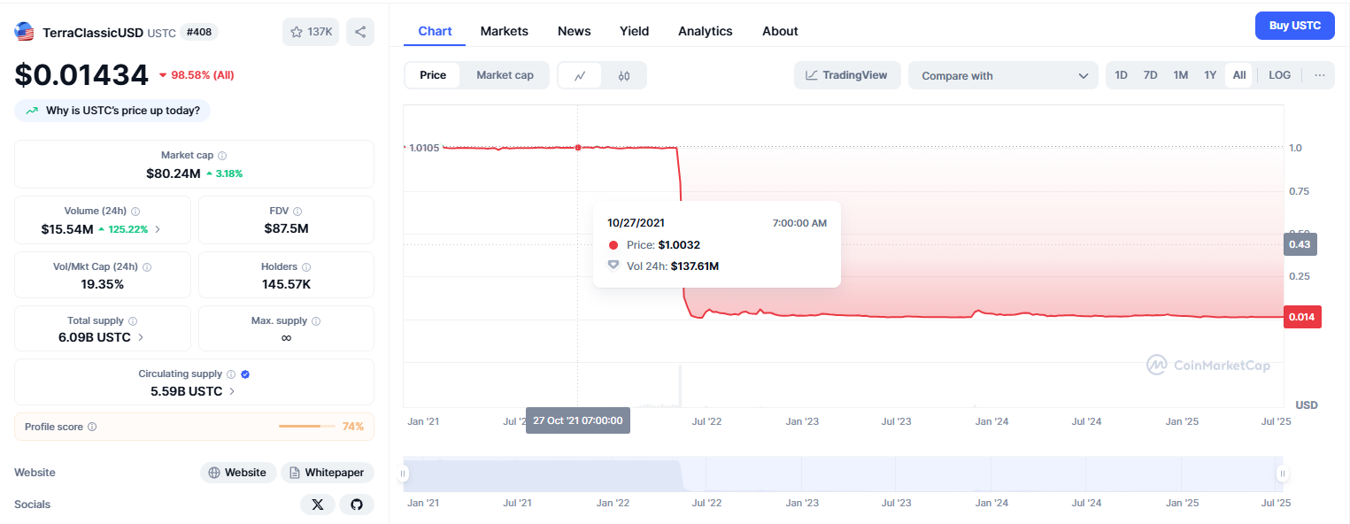Viewport: 1350px width, 524px height.
Task: Expand the Circulating supply details chevron
Action: [x=232, y=390]
